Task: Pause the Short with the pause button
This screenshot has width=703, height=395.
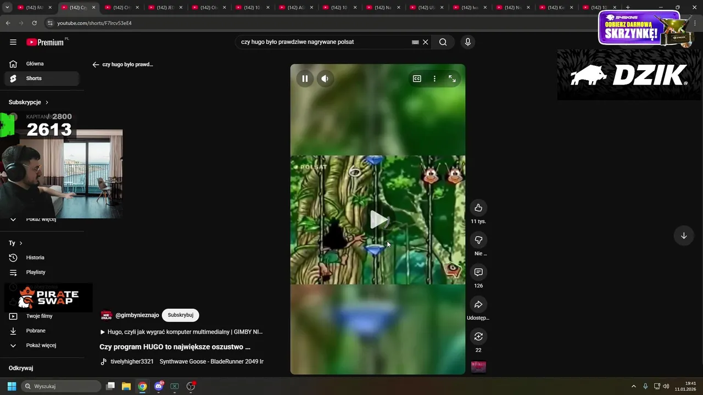Action: click(x=305, y=78)
